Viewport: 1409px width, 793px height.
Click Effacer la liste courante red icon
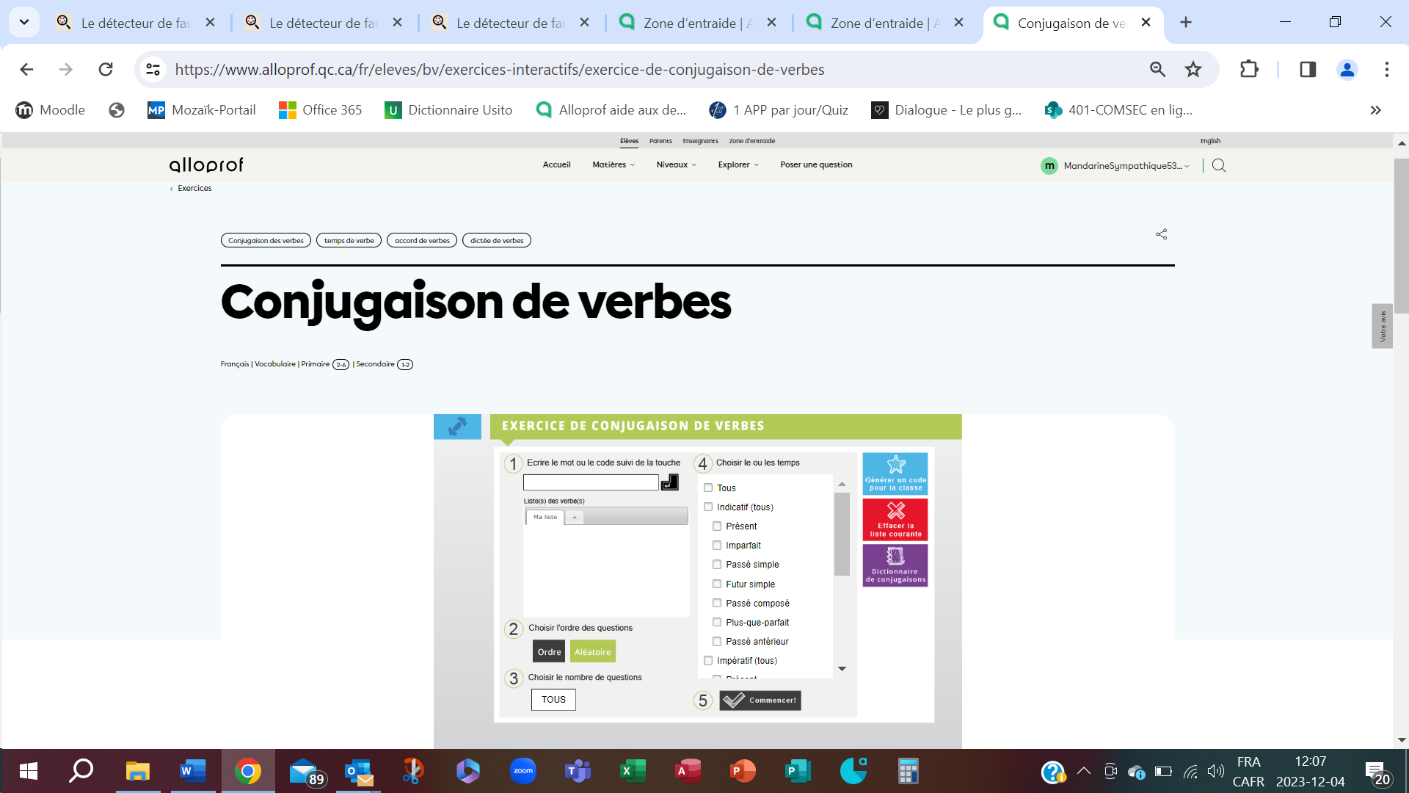(895, 519)
